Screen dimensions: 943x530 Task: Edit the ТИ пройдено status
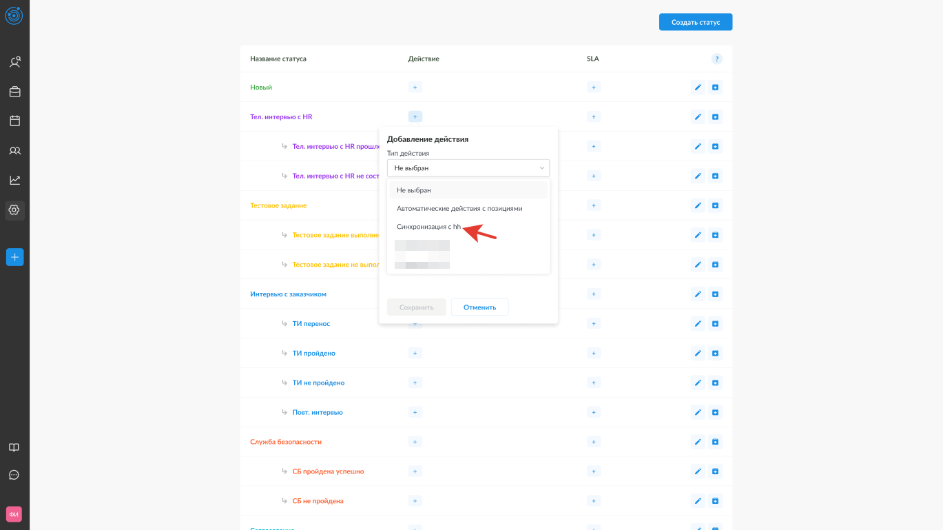pos(698,354)
